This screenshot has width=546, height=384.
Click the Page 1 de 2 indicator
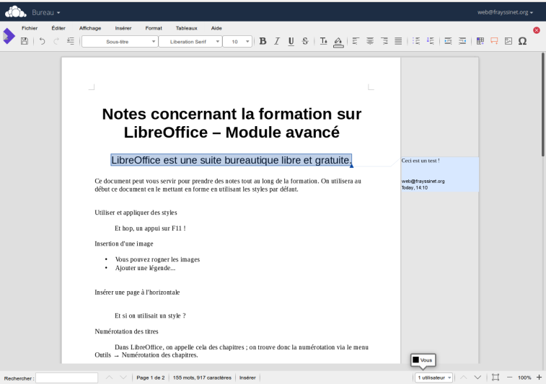151,378
